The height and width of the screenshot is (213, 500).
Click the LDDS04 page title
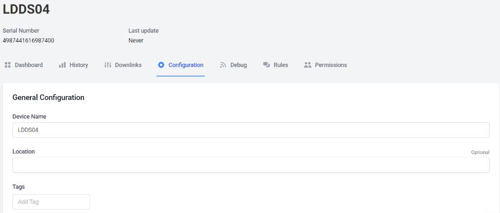[x=26, y=9]
